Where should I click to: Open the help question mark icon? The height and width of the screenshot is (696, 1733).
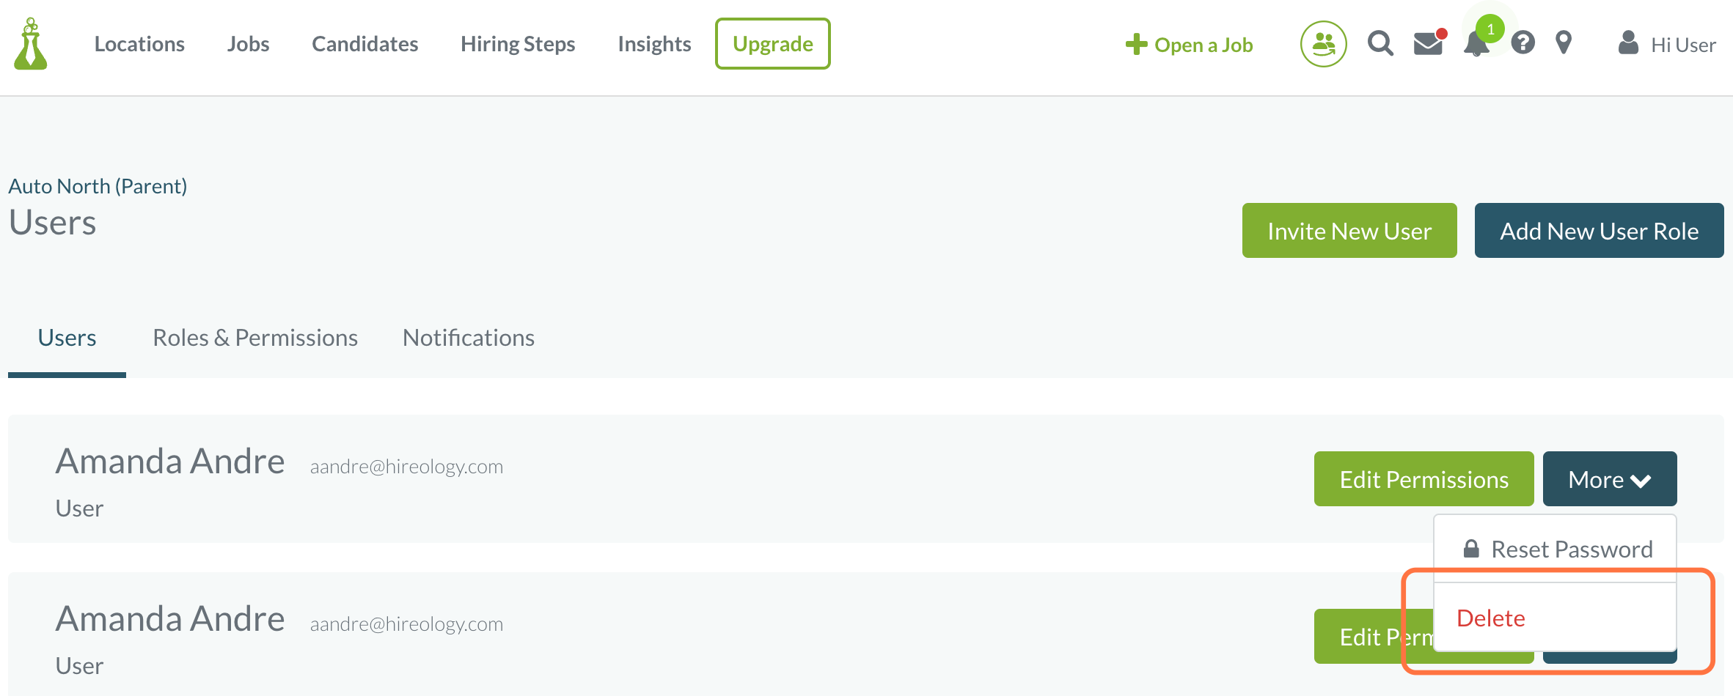pos(1523,44)
